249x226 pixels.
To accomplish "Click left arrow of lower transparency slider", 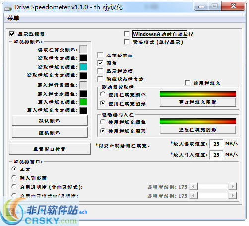I will 193,196.
